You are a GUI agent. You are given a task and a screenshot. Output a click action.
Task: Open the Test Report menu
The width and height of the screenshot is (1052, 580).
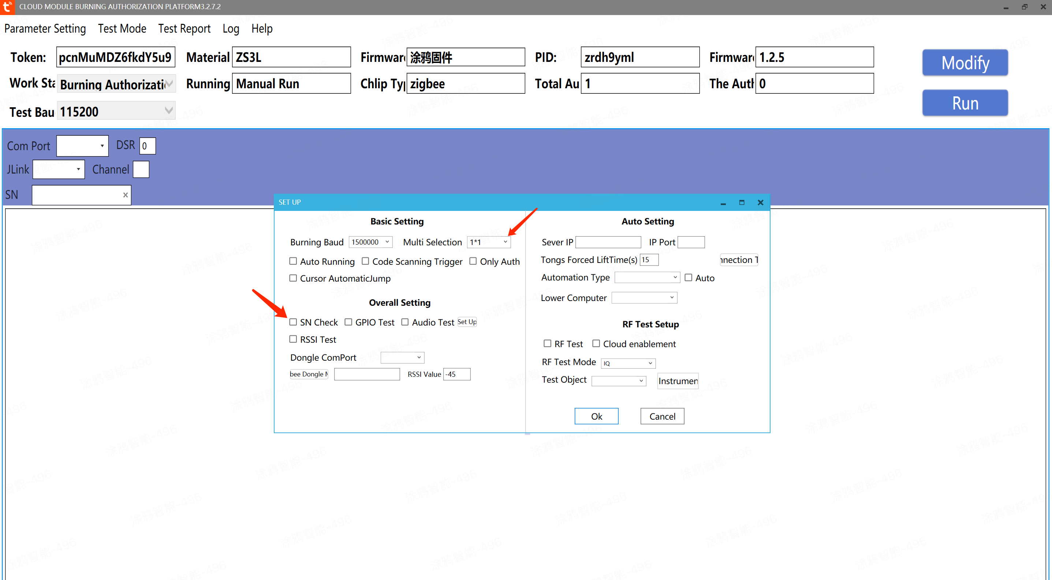(x=184, y=29)
